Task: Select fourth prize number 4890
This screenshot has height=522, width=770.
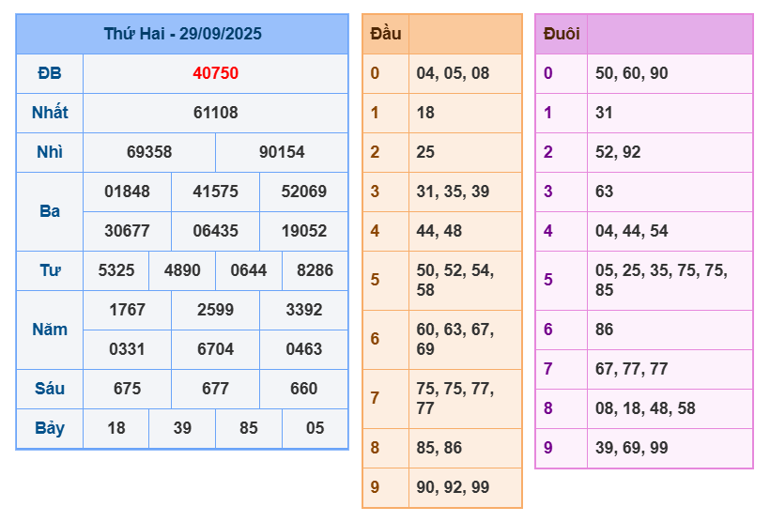Action: [182, 270]
